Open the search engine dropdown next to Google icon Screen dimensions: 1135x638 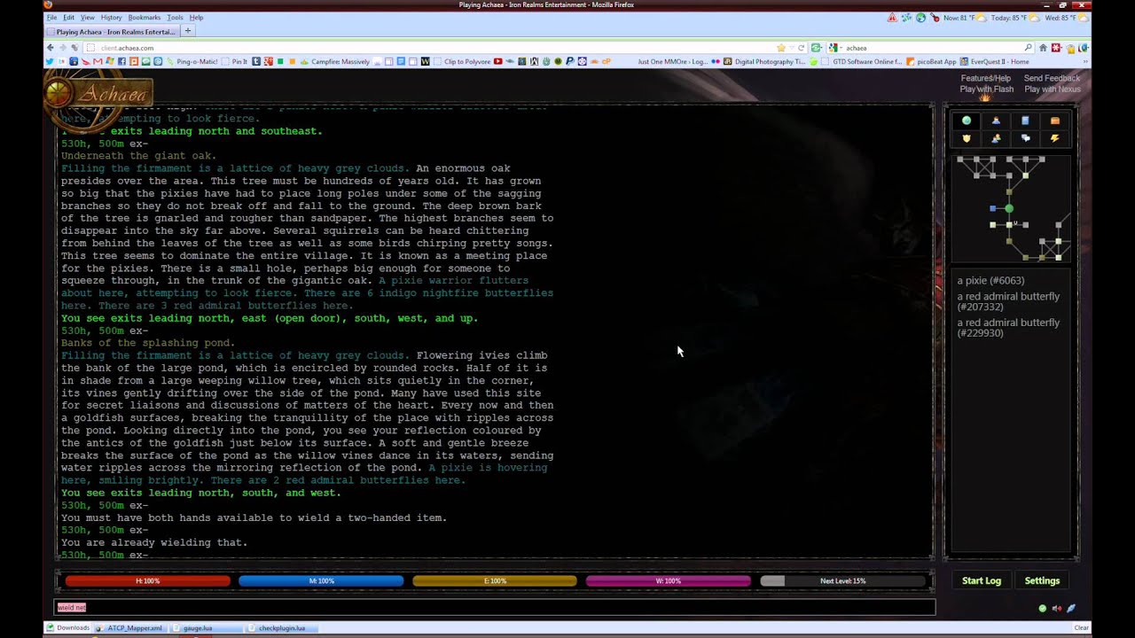pyautogui.click(x=841, y=48)
